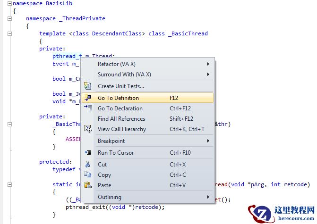
Task: Click the Event type keyword
Action: 60,64
